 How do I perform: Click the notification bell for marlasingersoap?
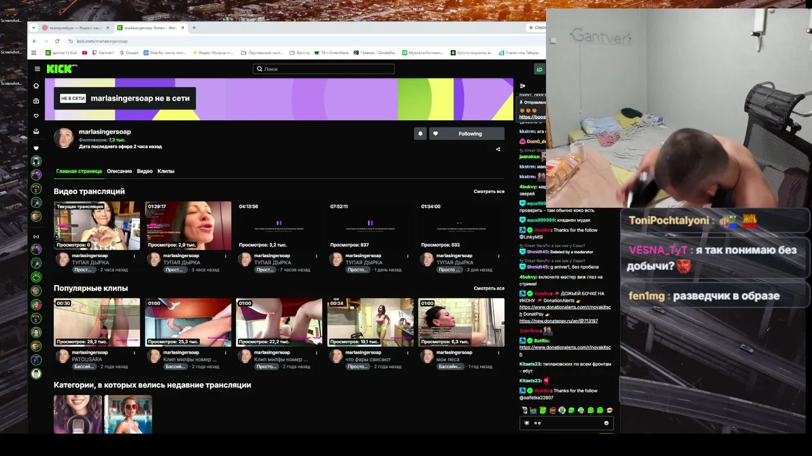(420, 134)
